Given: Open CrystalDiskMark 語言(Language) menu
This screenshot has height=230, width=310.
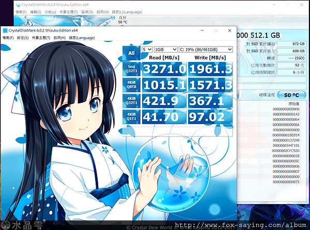Looking at the screenshot, I should tap(82, 38).
